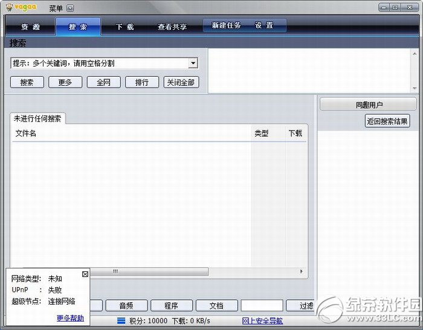Close the Vagaa window
This screenshot has width=423, height=330.
tap(410, 8)
